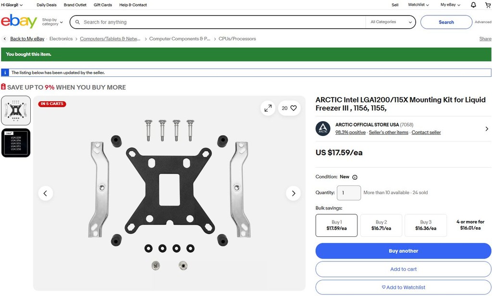
Task: Click 98.3% positive feedback link
Action: [x=350, y=133]
